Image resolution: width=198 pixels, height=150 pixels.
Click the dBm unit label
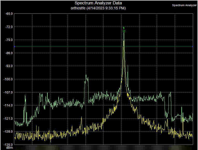9,148
